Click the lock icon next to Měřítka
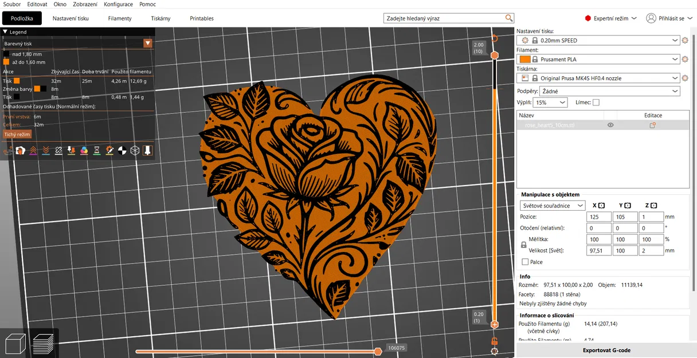697x358 pixels. 523,244
